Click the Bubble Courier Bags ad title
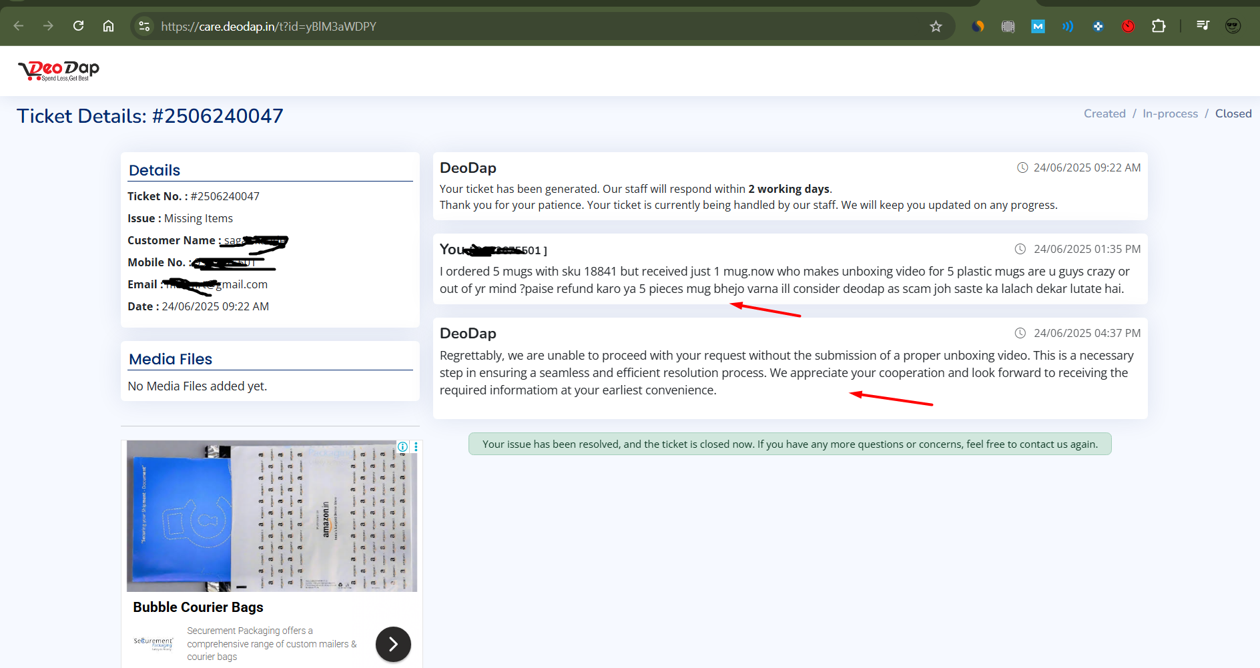Screen dimensions: 1260x668 198,607
